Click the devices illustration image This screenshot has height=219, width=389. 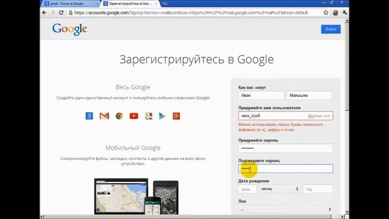(136, 196)
